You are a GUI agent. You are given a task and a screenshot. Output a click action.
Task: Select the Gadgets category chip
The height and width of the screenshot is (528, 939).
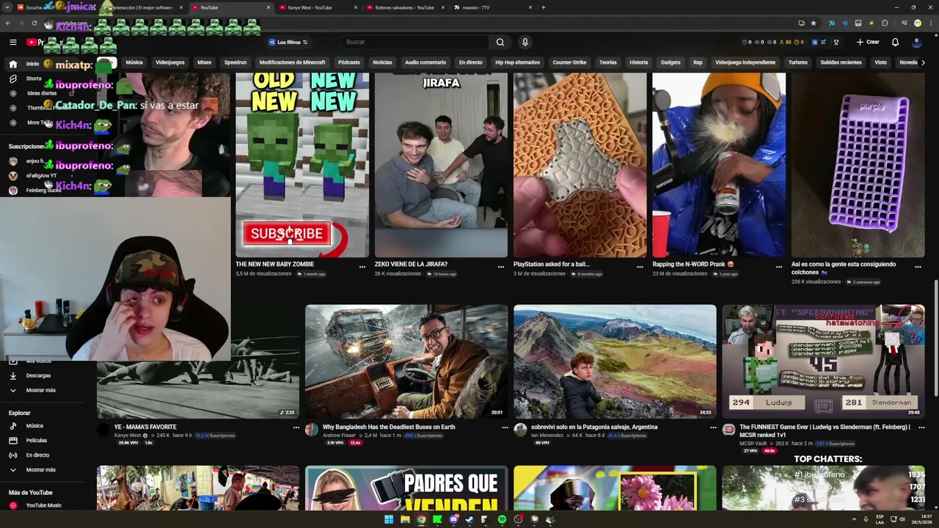671,62
